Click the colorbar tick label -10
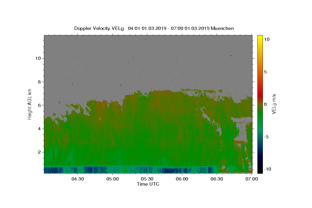The height and width of the screenshot is (208, 312). pyautogui.click(x=267, y=169)
